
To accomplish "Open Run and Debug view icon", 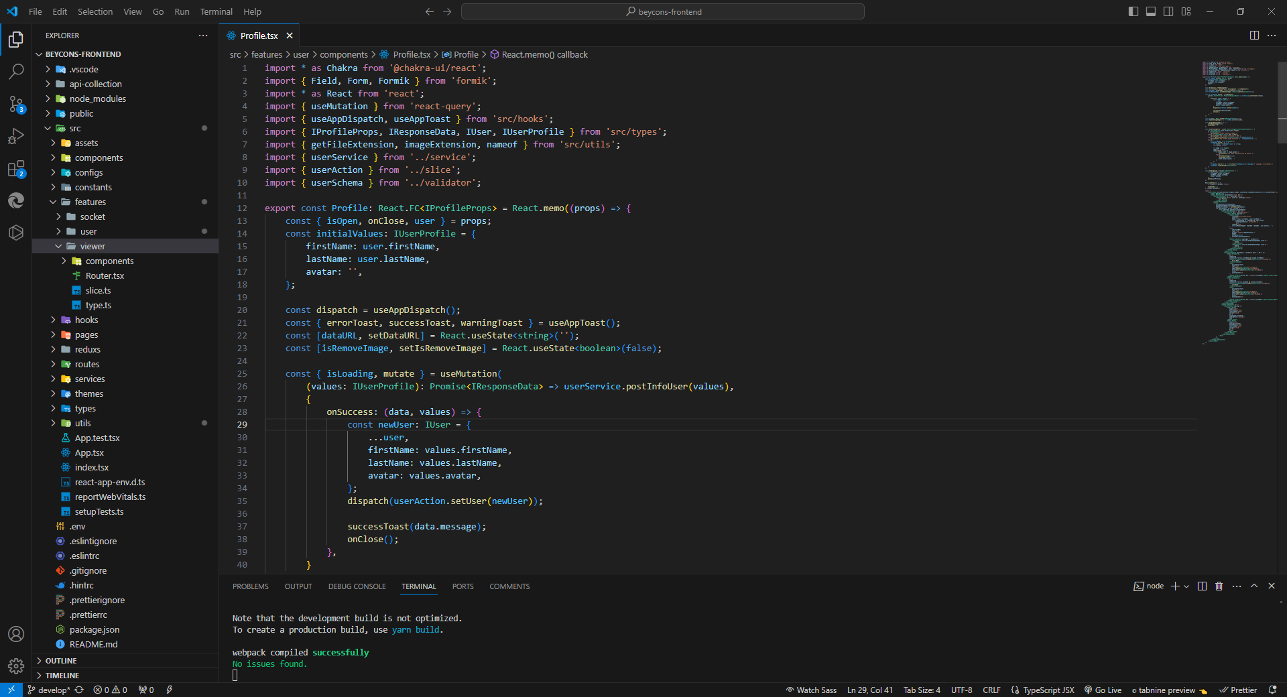I will pyautogui.click(x=16, y=136).
